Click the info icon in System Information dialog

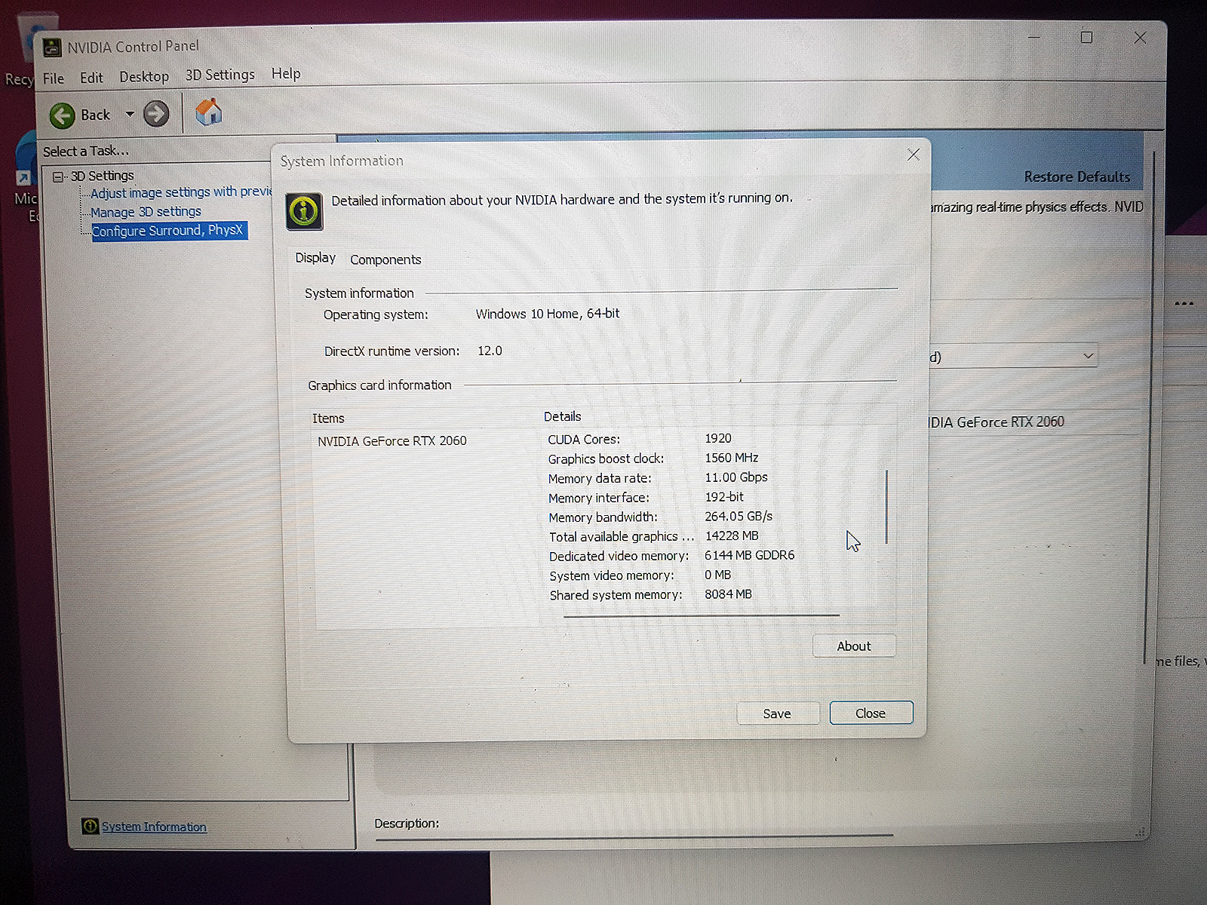click(304, 211)
